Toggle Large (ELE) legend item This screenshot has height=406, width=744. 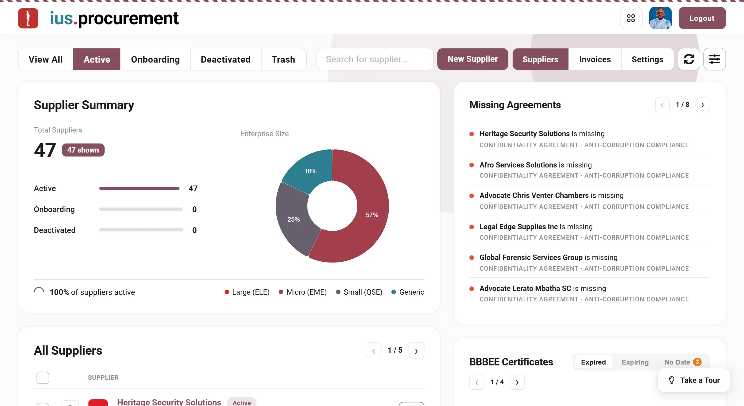(x=247, y=292)
